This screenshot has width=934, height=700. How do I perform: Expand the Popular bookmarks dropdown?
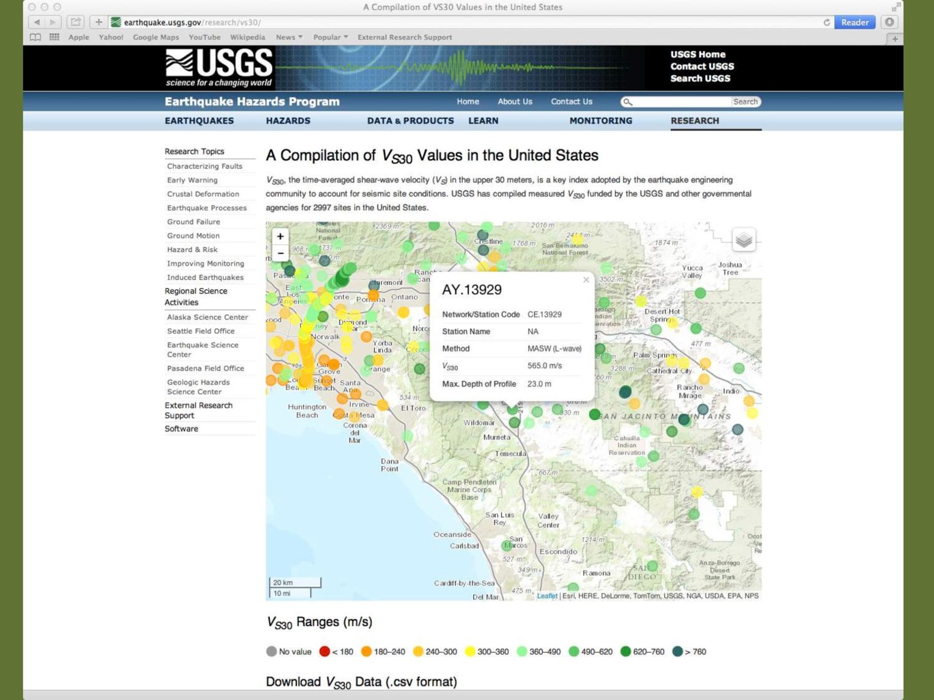point(330,37)
